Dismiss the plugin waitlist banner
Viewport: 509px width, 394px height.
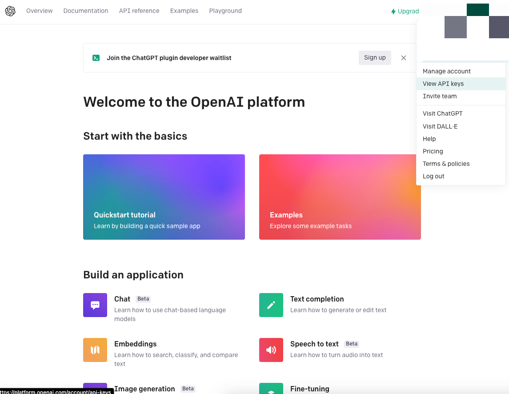coord(404,58)
